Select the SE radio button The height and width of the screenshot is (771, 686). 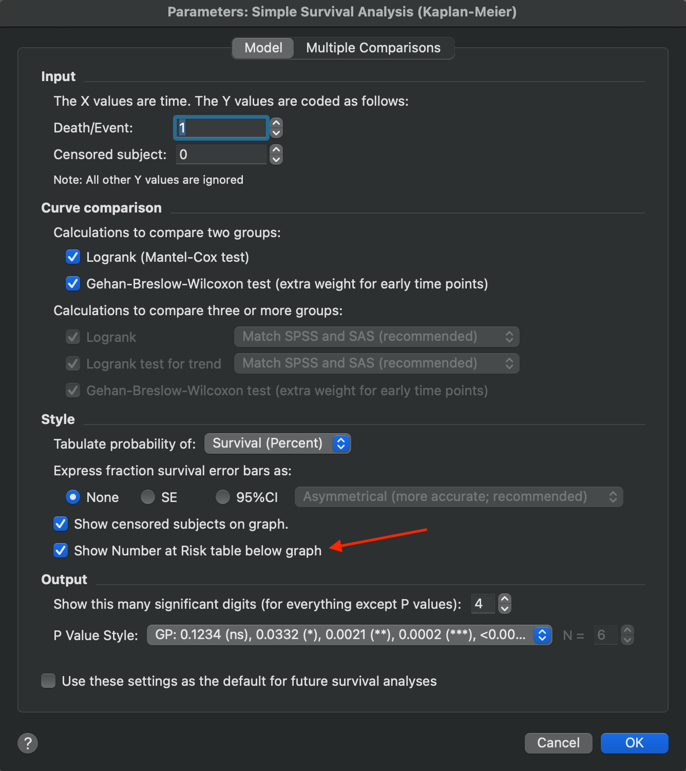(x=147, y=497)
